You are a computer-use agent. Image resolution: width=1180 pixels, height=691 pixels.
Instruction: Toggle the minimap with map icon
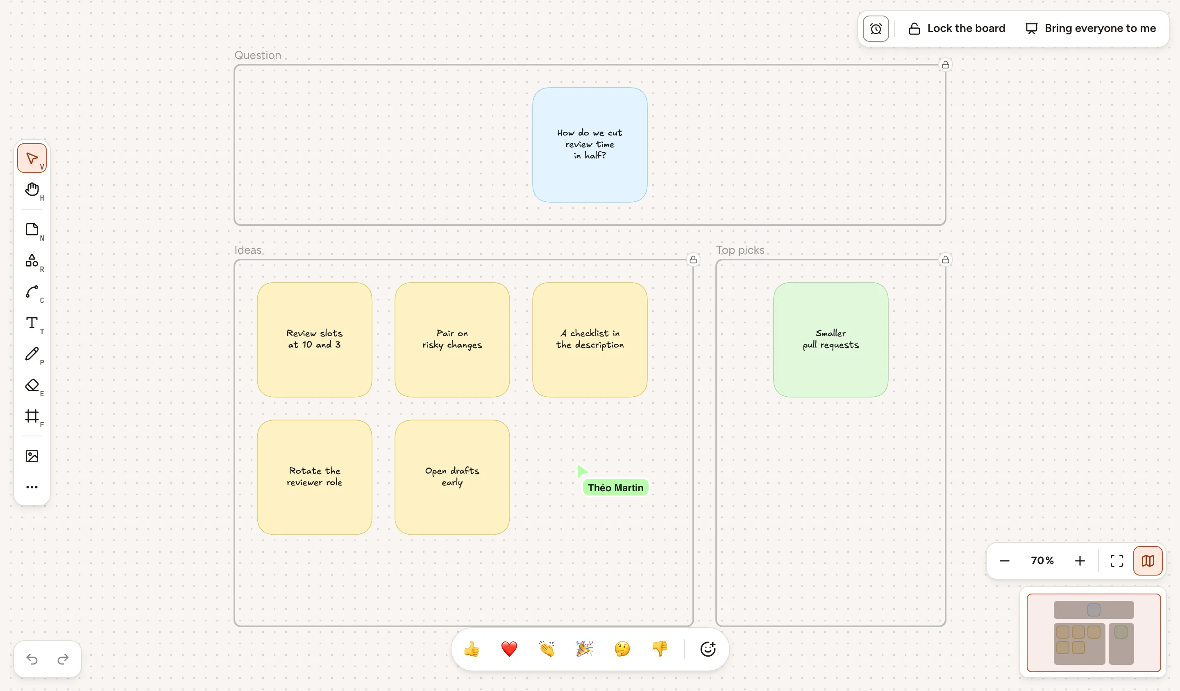pos(1148,560)
